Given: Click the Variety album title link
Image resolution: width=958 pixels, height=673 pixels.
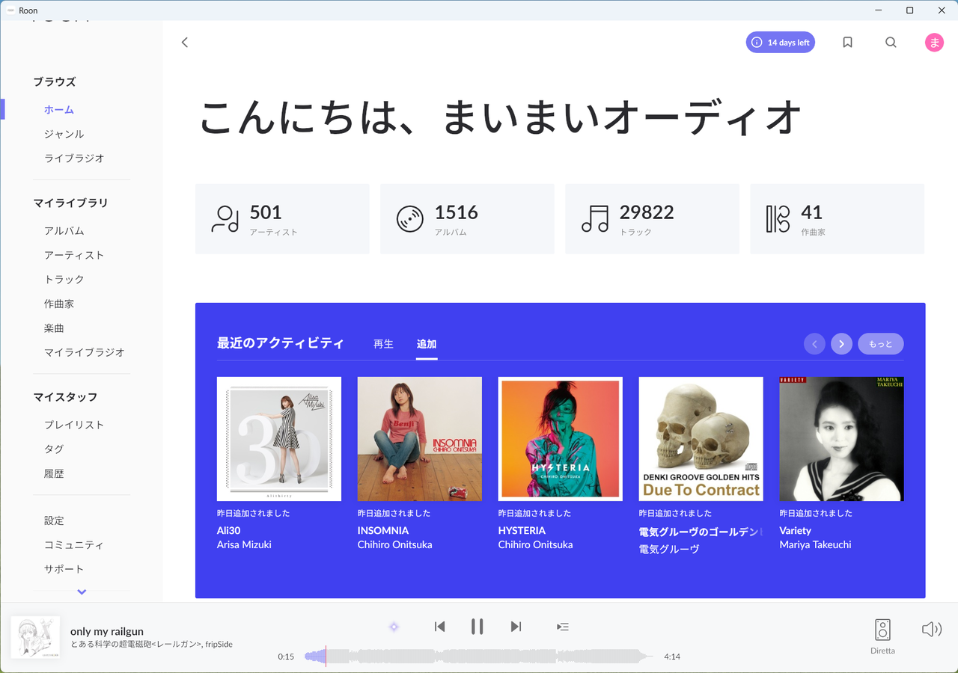Looking at the screenshot, I should [x=796, y=530].
